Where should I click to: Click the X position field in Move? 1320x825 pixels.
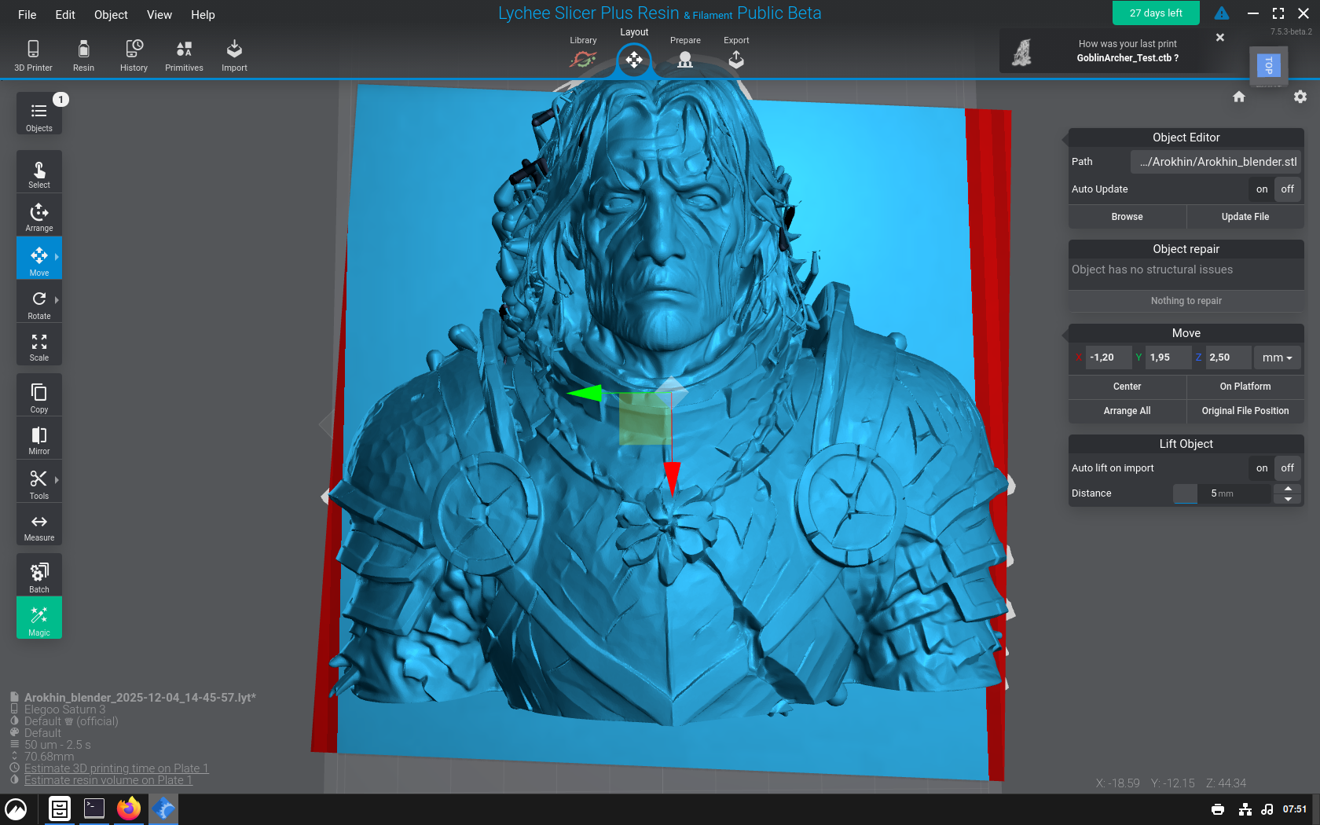1109,357
